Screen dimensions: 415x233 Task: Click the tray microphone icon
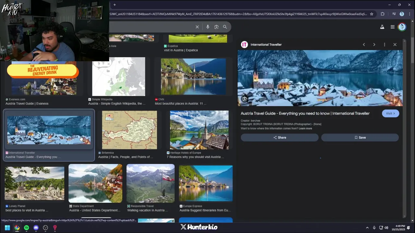pos(374,227)
